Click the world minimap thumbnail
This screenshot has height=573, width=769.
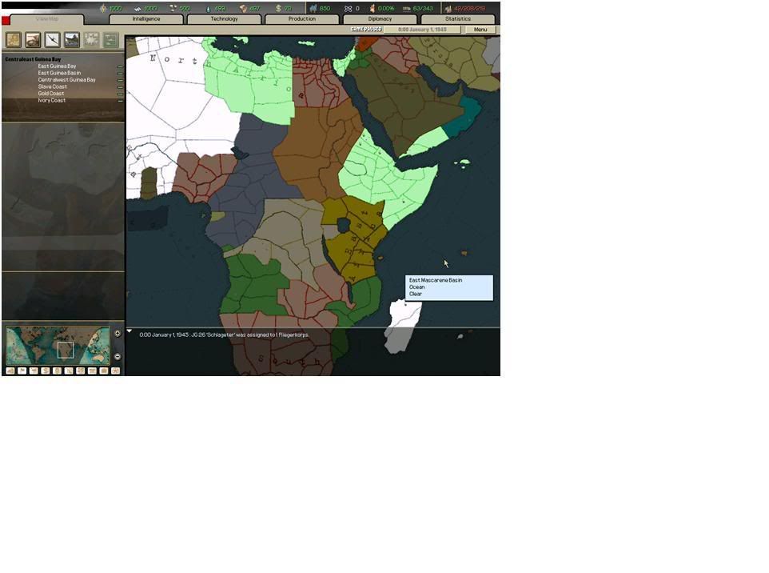tap(58, 346)
